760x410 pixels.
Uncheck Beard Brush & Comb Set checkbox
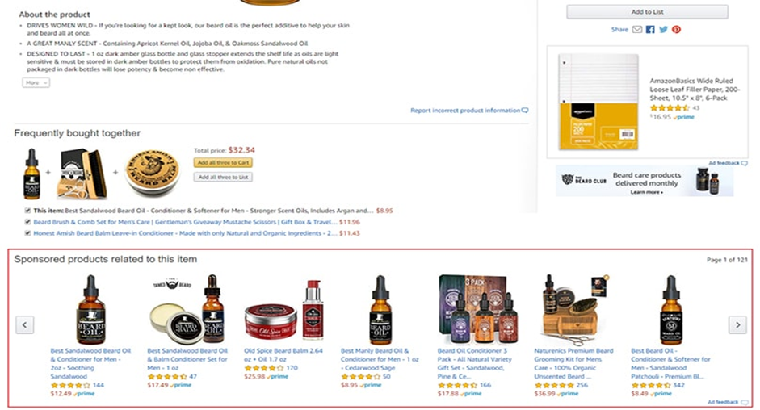point(27,222)
